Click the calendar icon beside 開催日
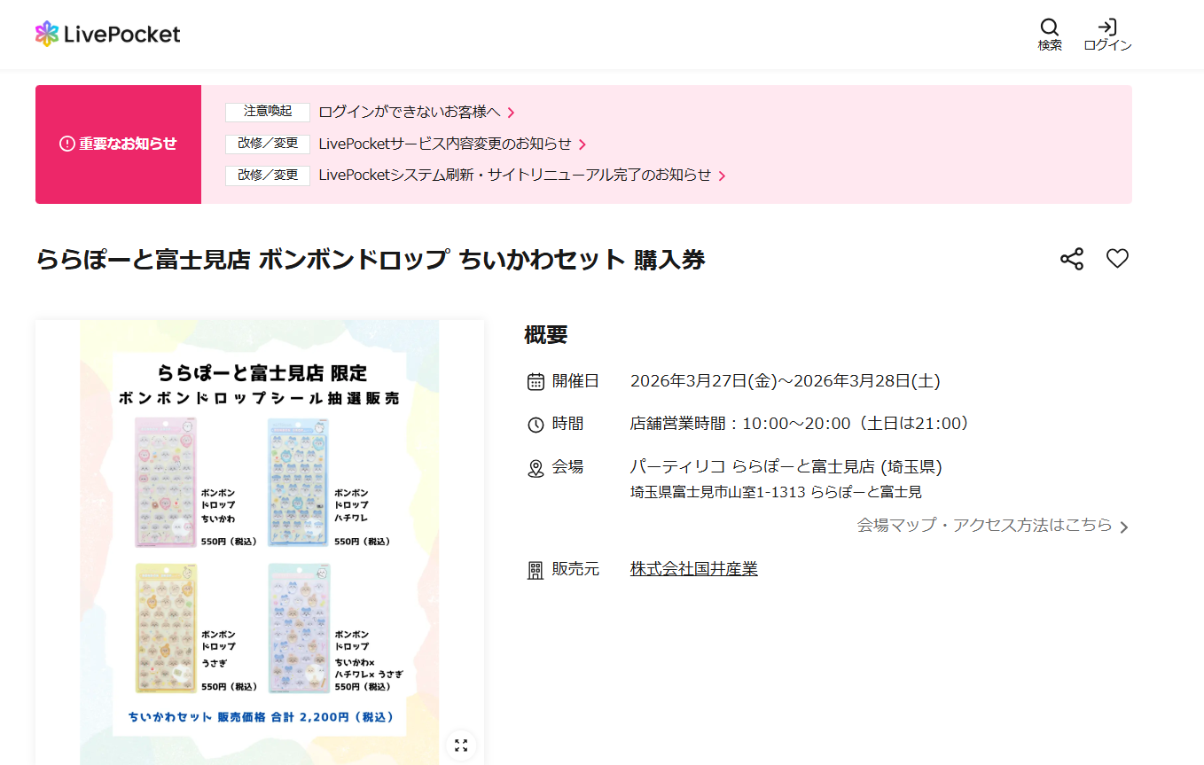1204x765 pixels. pos(536,380)
